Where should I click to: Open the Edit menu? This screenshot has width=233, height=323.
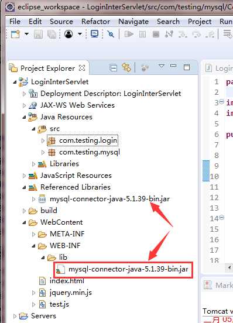35,22
